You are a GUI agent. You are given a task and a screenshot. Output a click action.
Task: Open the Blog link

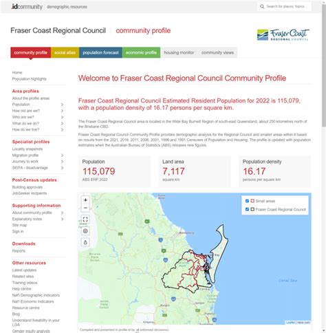click(16, 314)
